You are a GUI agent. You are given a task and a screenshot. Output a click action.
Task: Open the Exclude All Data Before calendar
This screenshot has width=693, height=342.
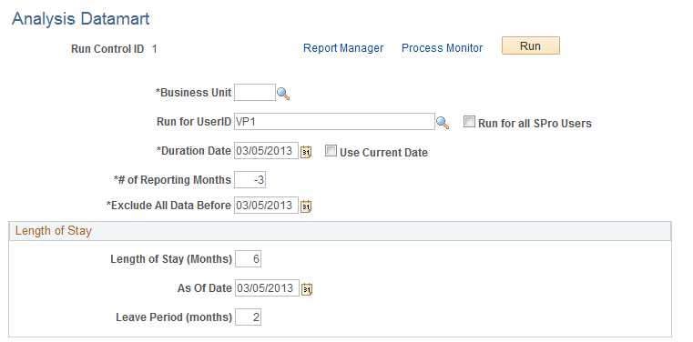pos(306,206)
